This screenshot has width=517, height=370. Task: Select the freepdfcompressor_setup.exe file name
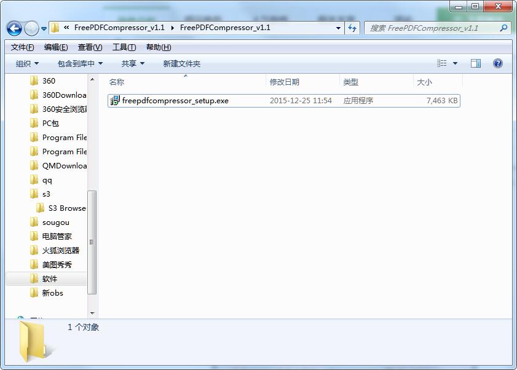point(175,101)
